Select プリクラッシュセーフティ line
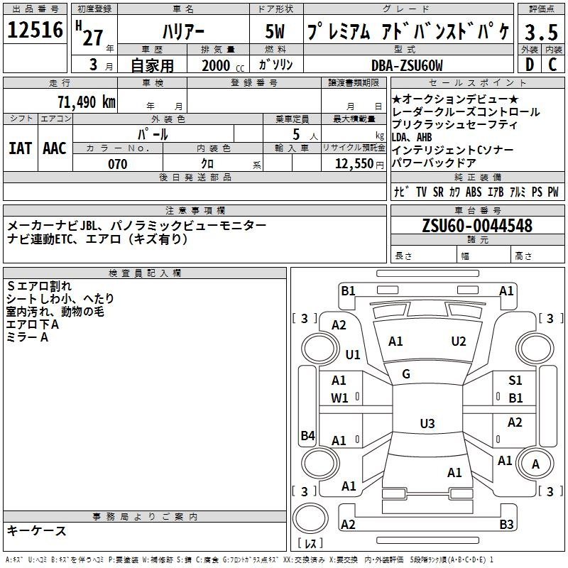Image resolution: width=568 pixels, height=568 pixels. click(454, 125)
